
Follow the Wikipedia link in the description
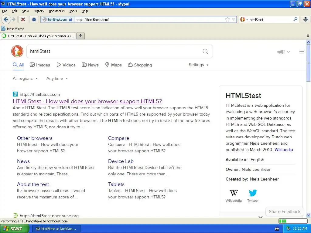point(284,150)
